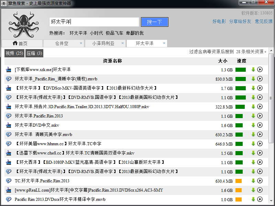
Task: Filter results by 压缩 (3)
Action: point(34,53)
